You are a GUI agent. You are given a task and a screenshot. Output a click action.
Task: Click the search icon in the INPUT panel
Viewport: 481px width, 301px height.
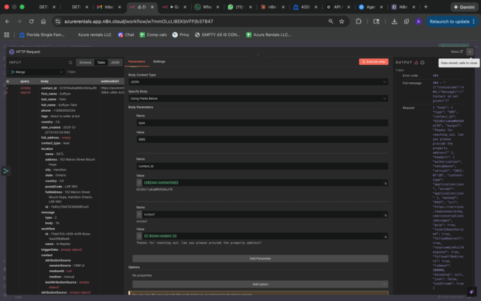70,62
